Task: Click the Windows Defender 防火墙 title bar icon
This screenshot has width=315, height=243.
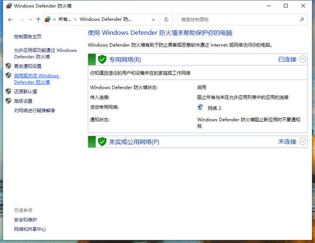Action: 9,6
